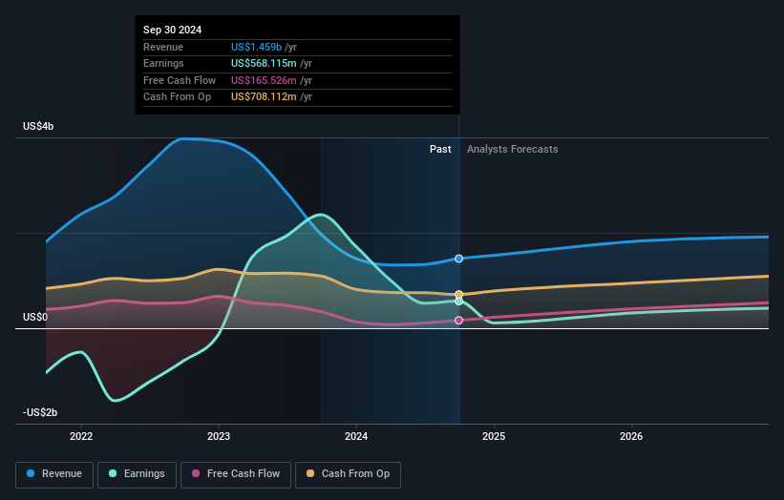The height and width of the screenshot is (500, 784).
Task: Click the US$1.459b revenue value
Action: 257,47
